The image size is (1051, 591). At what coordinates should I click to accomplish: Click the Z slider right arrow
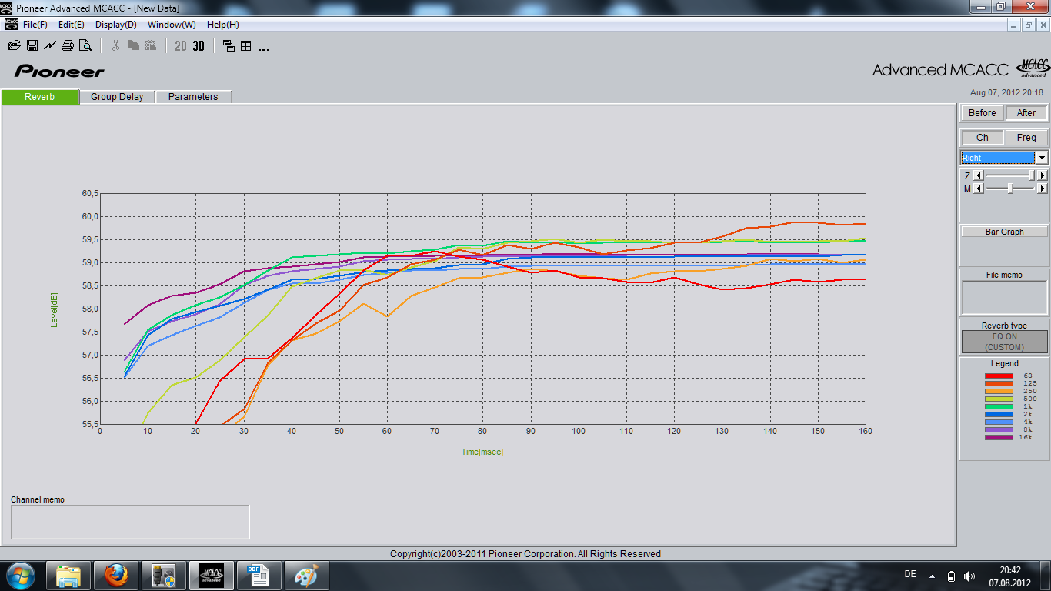click(1043, 175)
